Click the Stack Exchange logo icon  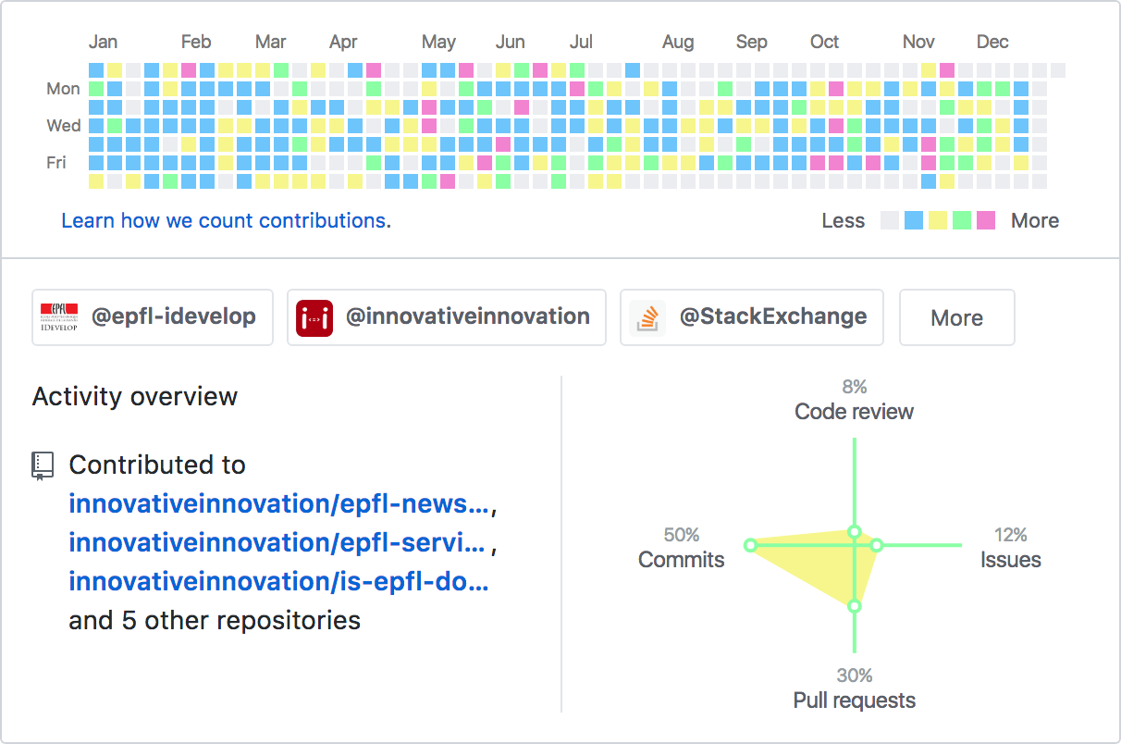[647, 317]
